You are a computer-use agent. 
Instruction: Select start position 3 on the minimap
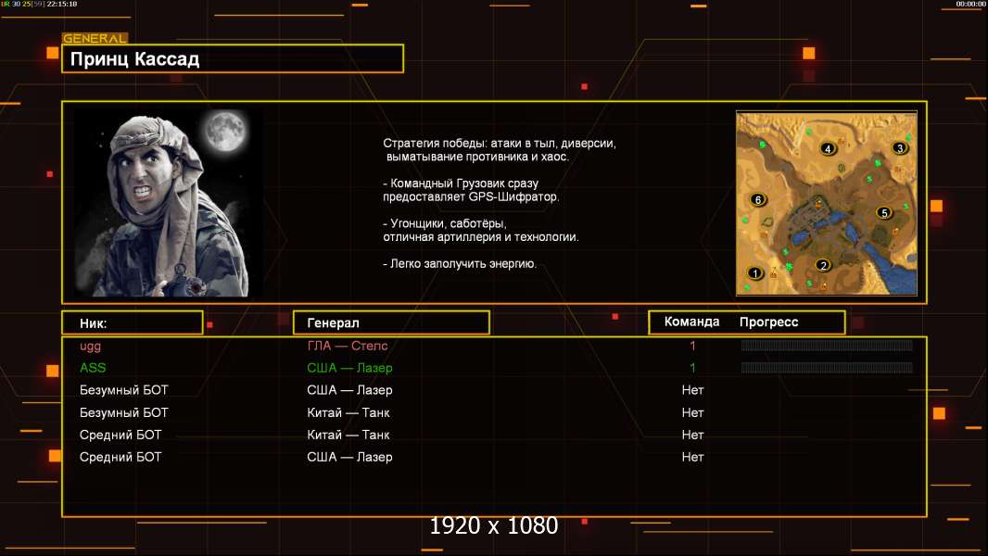point(899,148)
